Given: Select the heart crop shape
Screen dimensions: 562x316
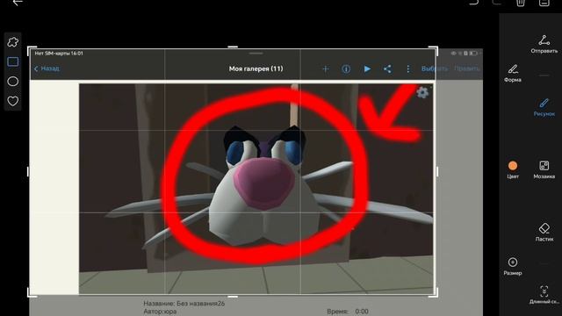Looking at the screenshot, I should 13,101.
